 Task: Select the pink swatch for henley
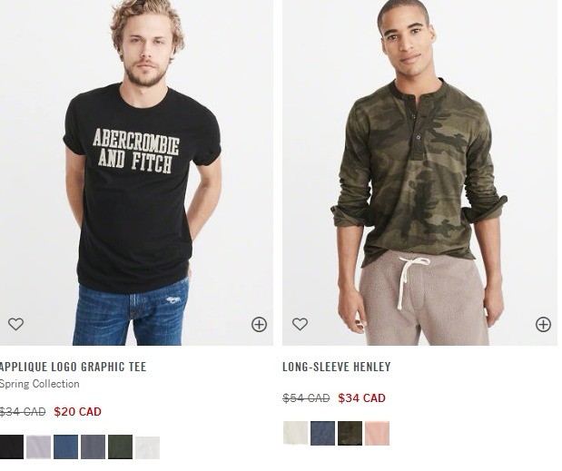(x=377, y=433)
